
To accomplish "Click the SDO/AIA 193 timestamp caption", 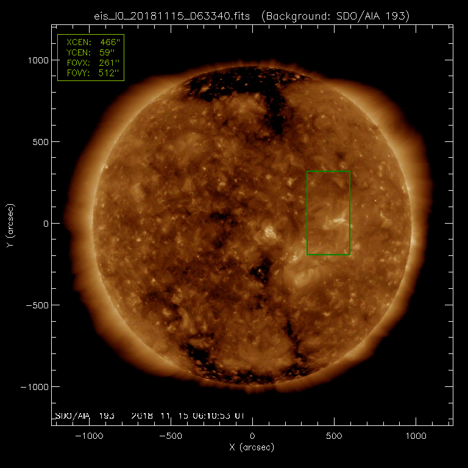I will [x=149, y=415].
